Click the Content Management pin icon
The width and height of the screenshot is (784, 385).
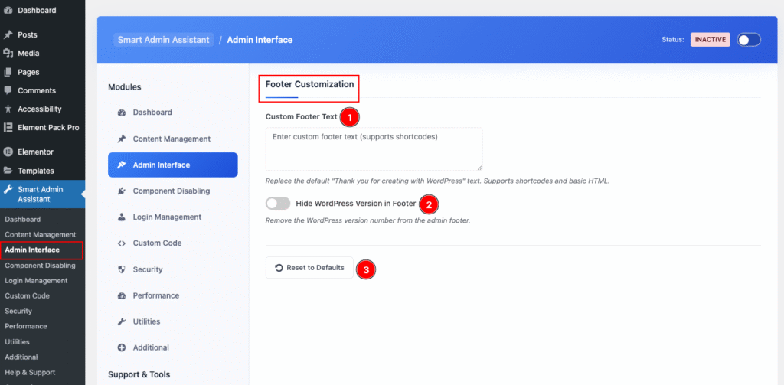pyautogui.click(x=121, y=139)
